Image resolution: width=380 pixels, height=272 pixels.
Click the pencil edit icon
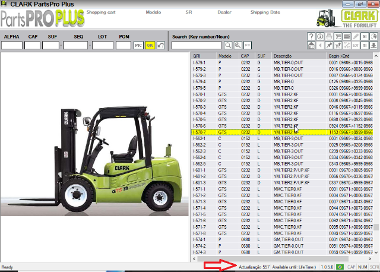(356, 36)
